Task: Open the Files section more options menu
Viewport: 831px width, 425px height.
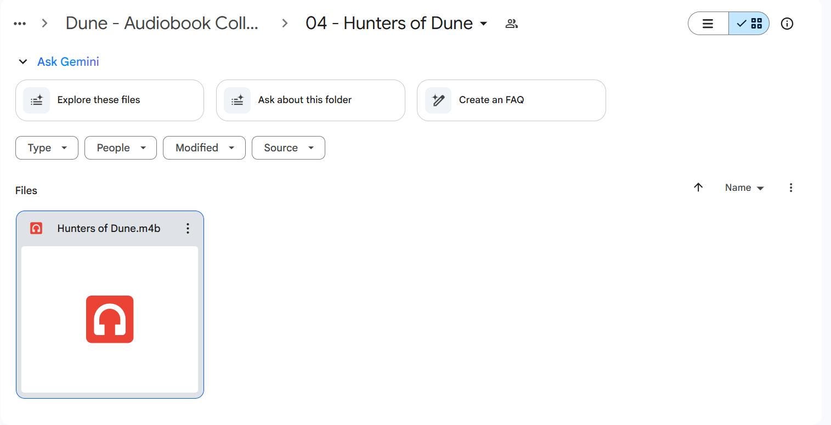Action: 790,188
